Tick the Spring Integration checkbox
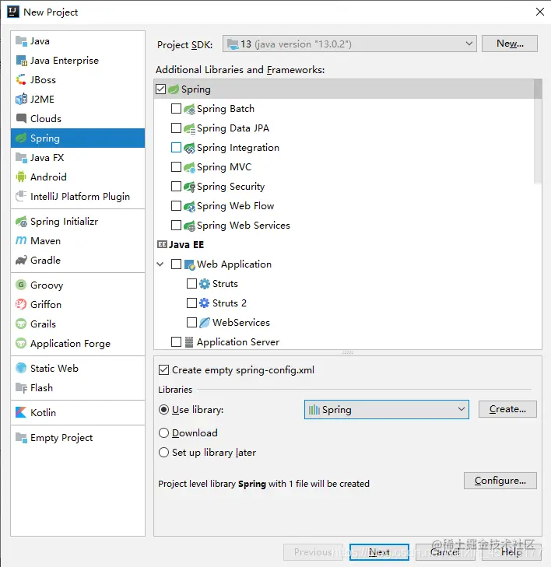551x567 pixels. point(176,148)
